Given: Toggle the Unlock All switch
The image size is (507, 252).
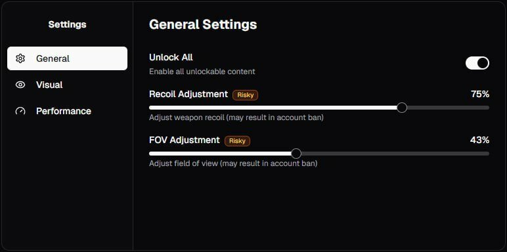Looking at the screenshot, I should point(477,63).
